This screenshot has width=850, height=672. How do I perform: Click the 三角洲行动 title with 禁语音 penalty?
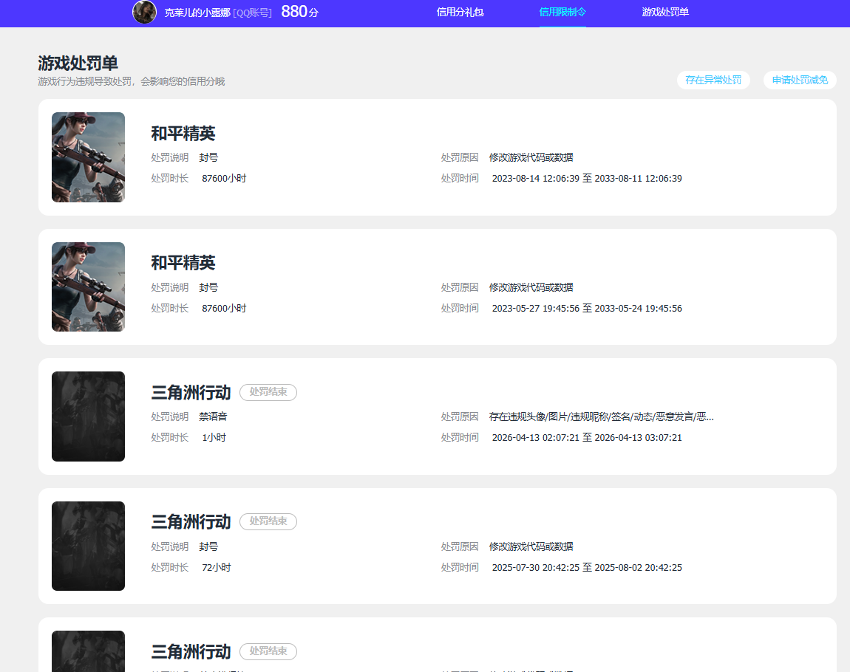tap(191, 392)
